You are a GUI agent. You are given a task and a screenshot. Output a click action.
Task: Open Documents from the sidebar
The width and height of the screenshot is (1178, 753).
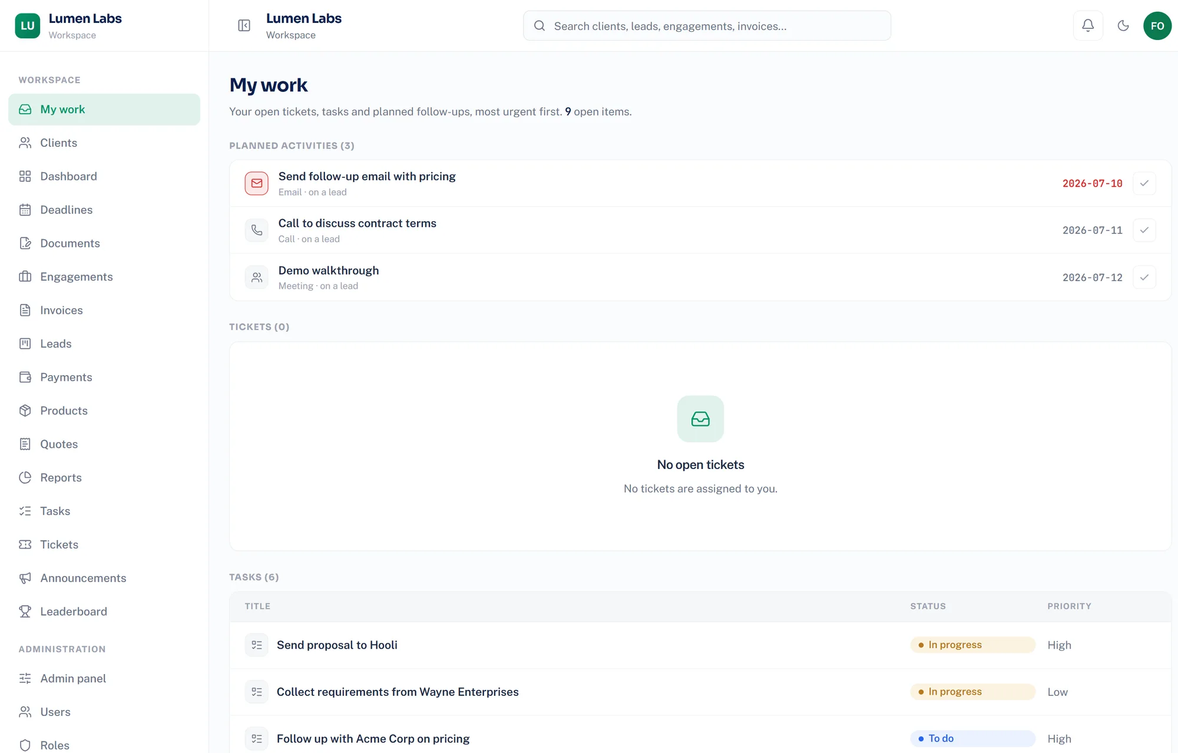[104, 243]
